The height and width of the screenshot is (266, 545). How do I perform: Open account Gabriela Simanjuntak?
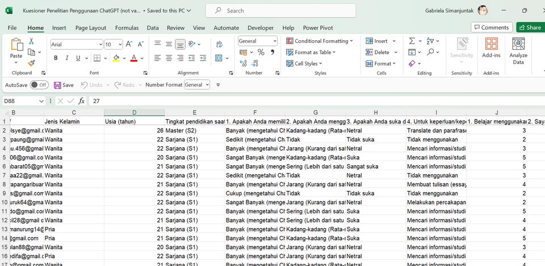(x=456, y=10)
